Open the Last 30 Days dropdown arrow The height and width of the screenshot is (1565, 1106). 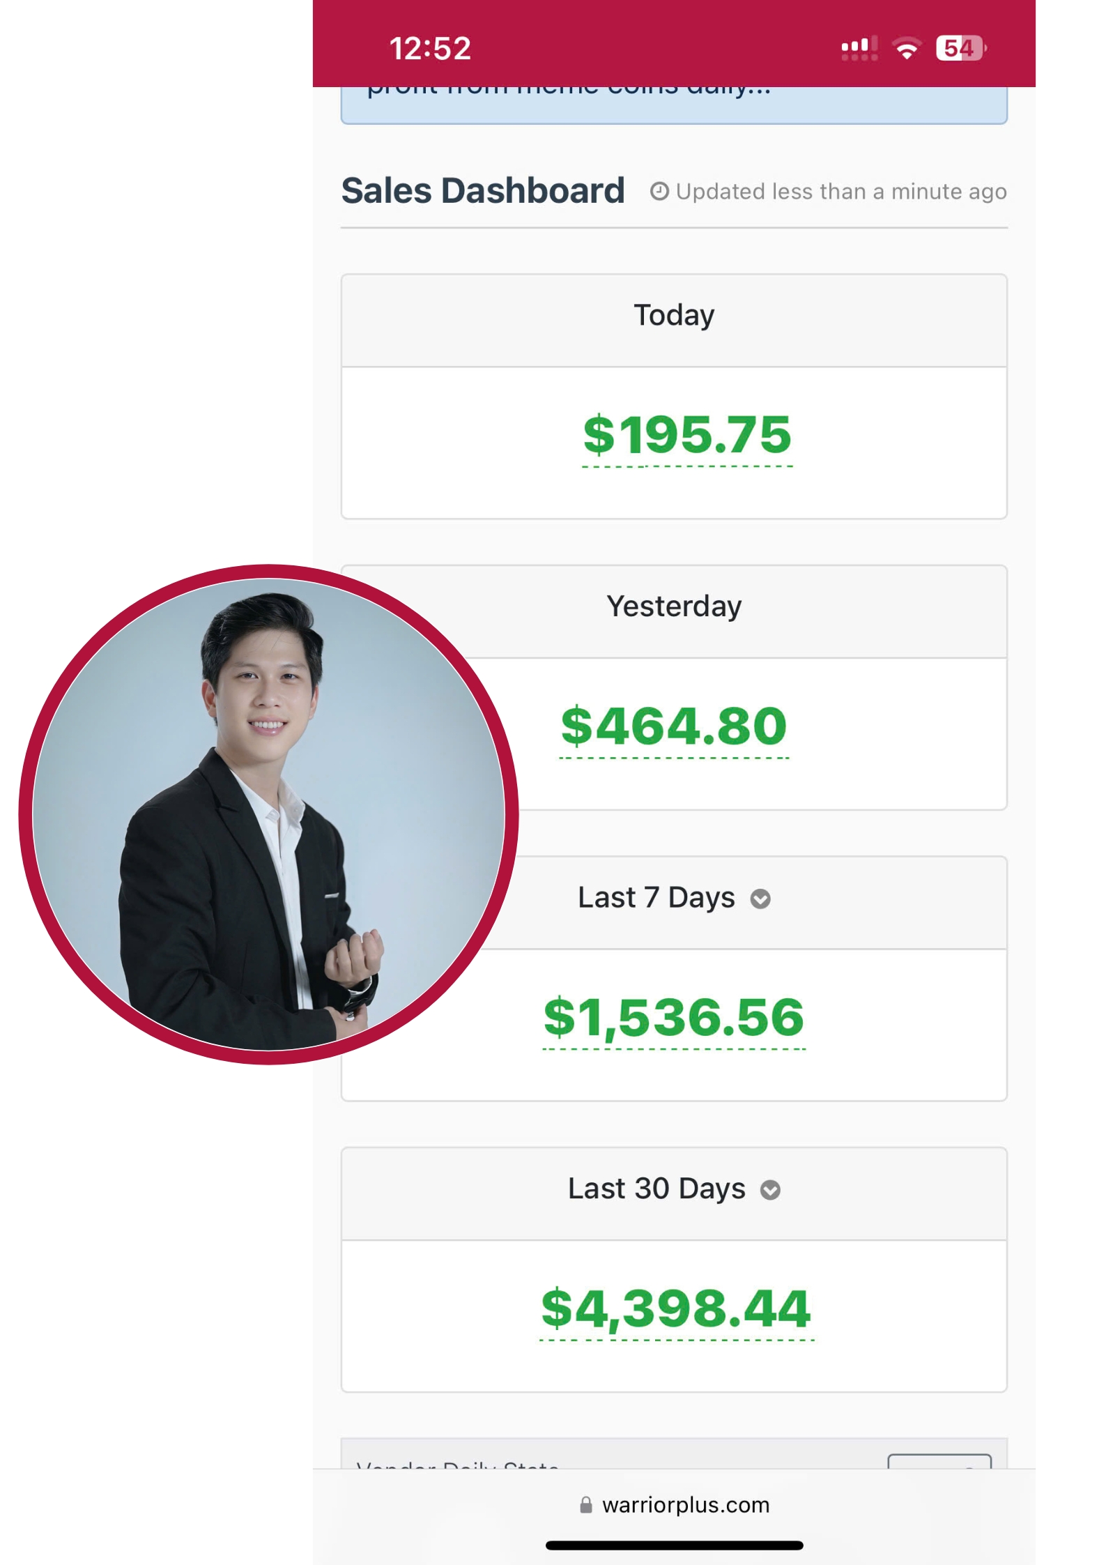pyautogui.click(x=770, y=1190)
